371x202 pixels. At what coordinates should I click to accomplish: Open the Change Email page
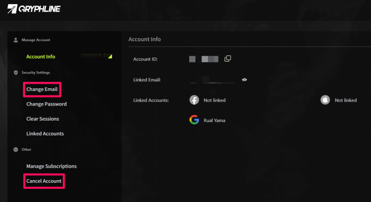(42, 89)
